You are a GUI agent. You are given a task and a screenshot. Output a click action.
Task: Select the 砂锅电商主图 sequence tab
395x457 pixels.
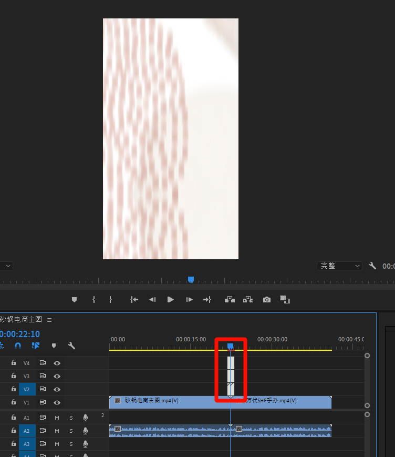click(x=21, y=320)
